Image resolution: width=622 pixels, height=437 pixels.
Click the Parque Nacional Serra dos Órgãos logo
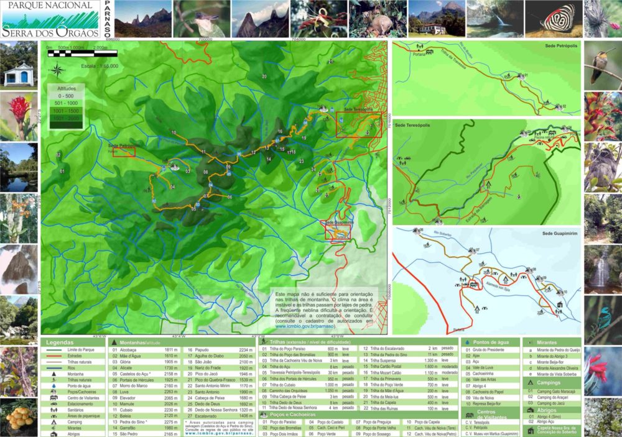[x=50, y=19]
